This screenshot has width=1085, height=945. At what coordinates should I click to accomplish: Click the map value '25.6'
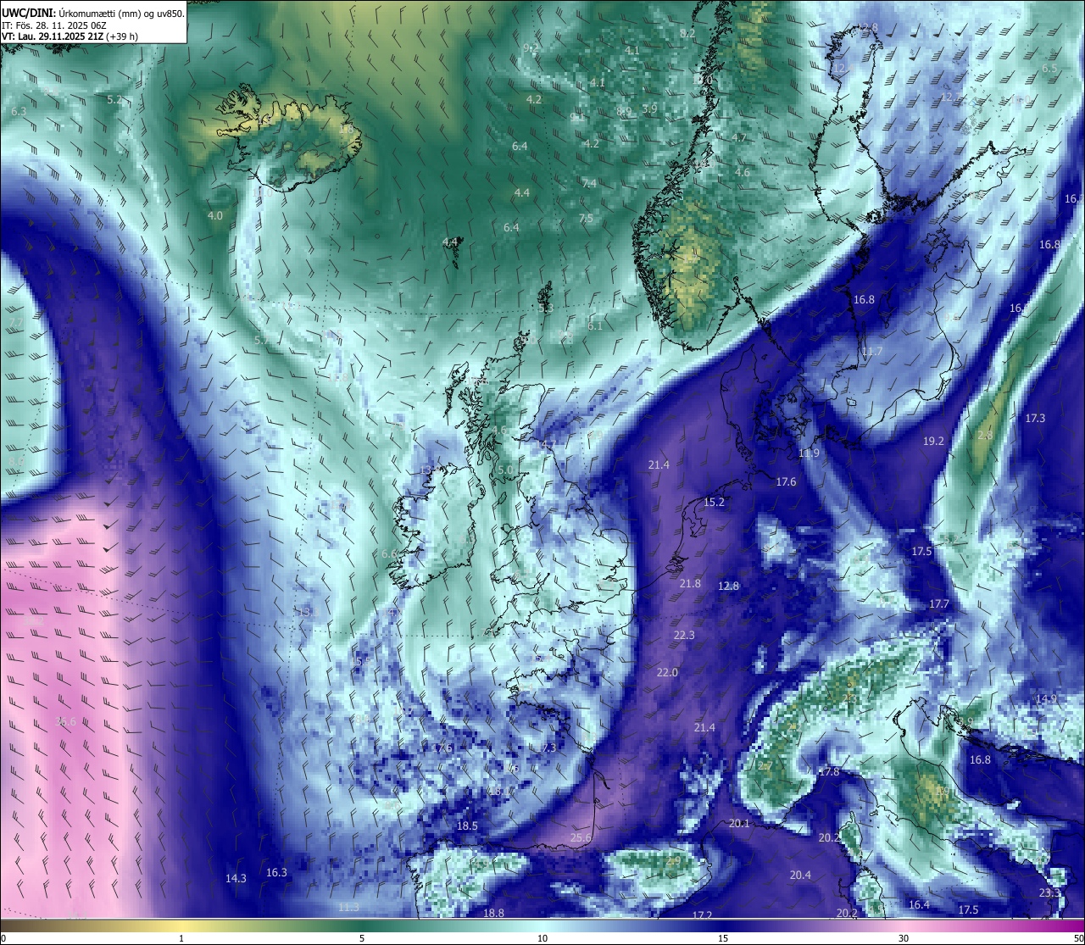tap(581, 838)
